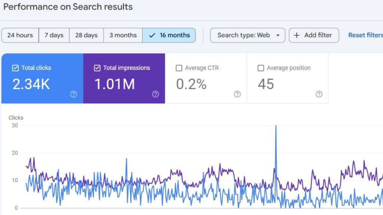The height and width of the screenshot is (215, 383).
Task: Click the Reset filters link
Action: 365,35
